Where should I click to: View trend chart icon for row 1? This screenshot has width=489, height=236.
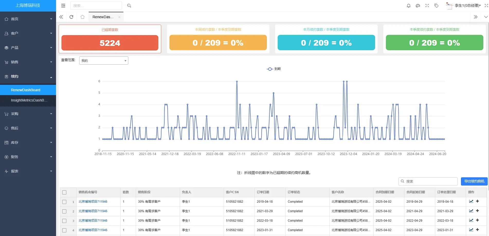[471, 201]
